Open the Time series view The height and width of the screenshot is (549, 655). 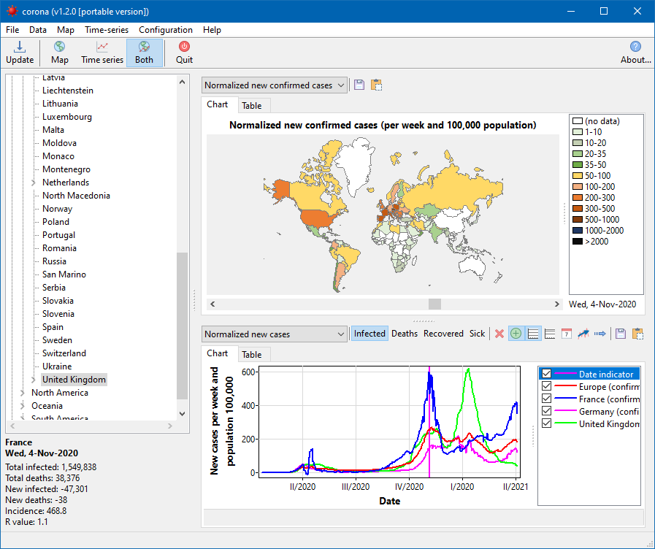tap(102, 53)
